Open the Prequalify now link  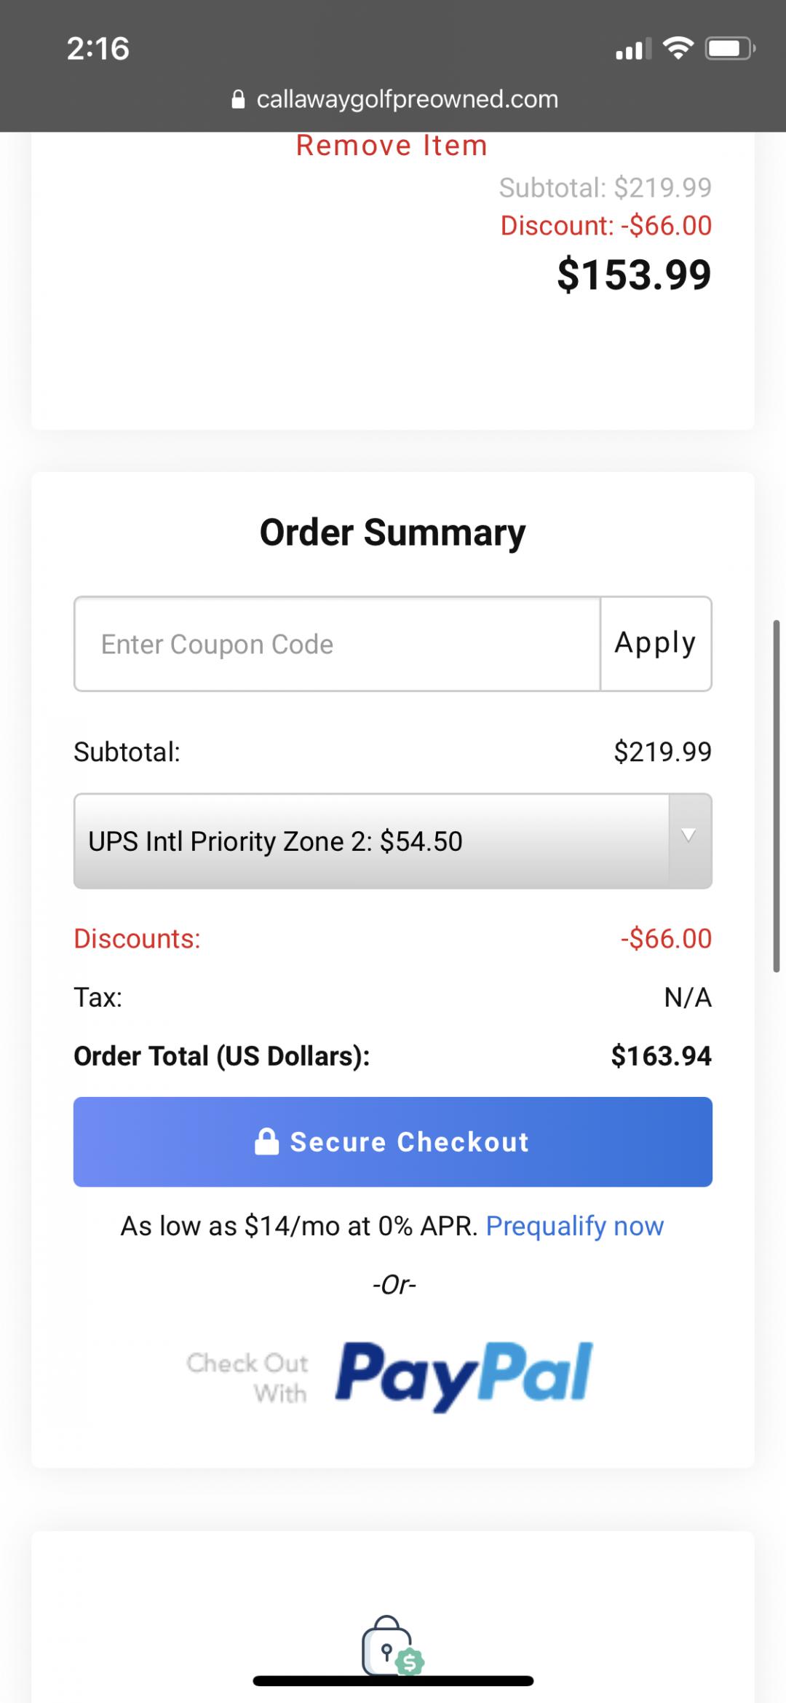click(x=574, y=1226)
